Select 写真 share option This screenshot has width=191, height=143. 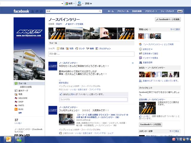coord(70,49)
